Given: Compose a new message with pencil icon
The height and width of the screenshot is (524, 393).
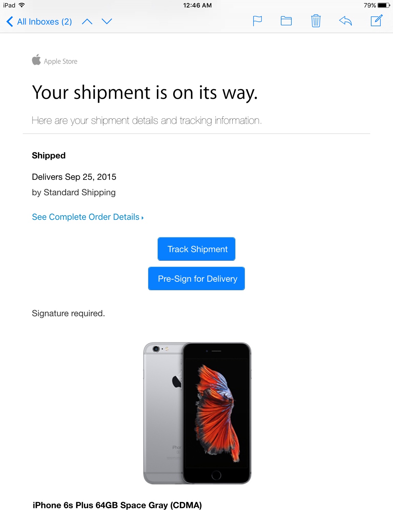Looking at the screenshot, I should (377, 20).
